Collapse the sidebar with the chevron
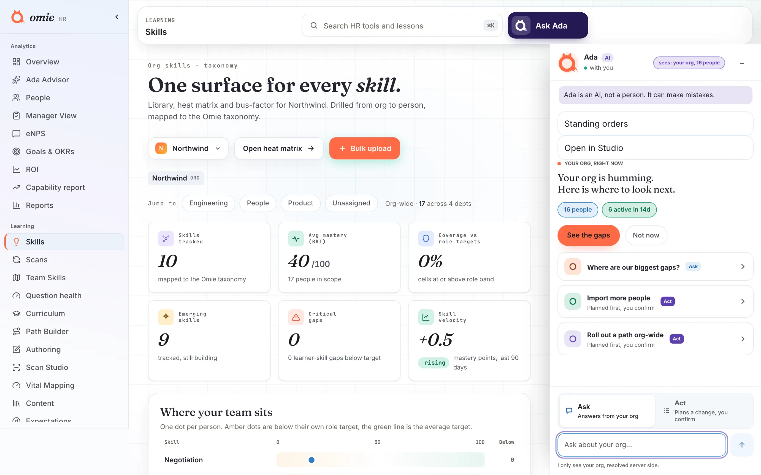 tap(117, 17)
